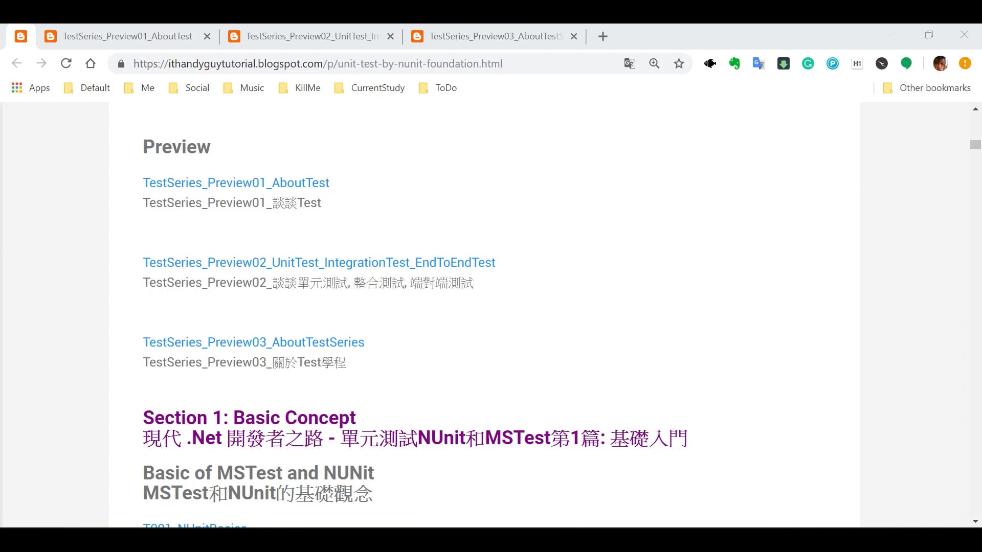
Task: Click the Google Translate page icon
Action: (630, 63)
